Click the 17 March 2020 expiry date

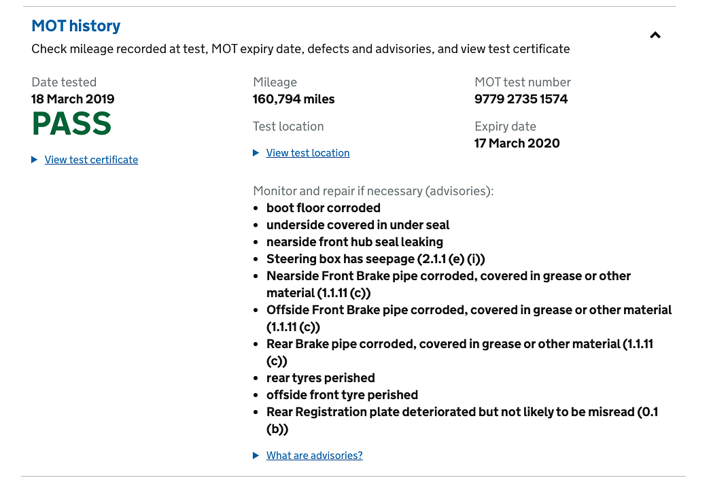coord(517,143)
